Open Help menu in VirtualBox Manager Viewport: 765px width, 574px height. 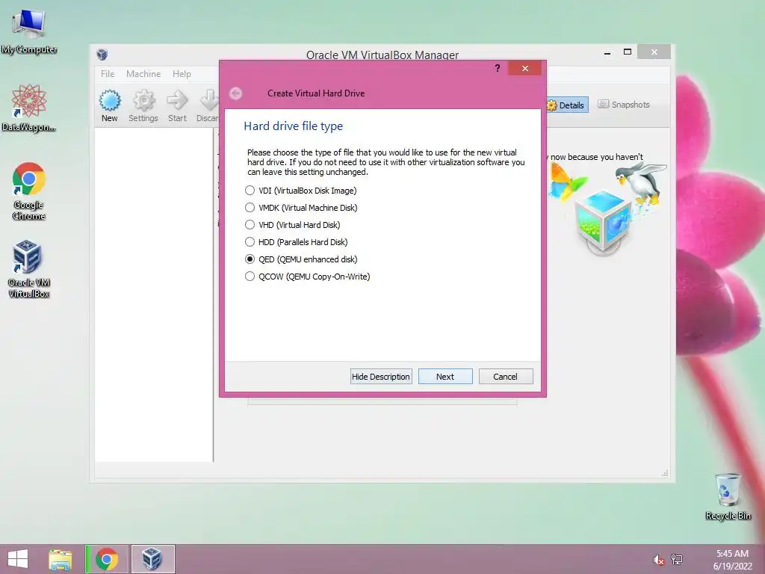point(182,74)
